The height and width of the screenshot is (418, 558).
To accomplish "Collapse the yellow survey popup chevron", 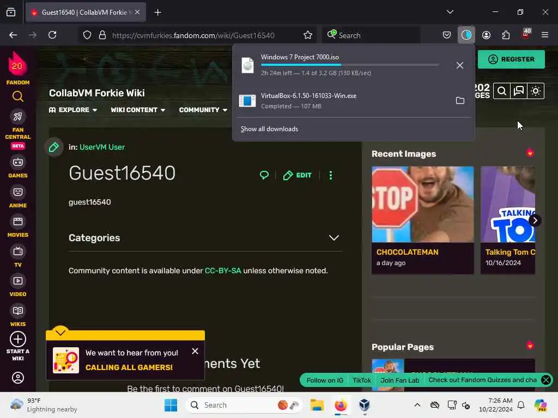I will 60,333.
